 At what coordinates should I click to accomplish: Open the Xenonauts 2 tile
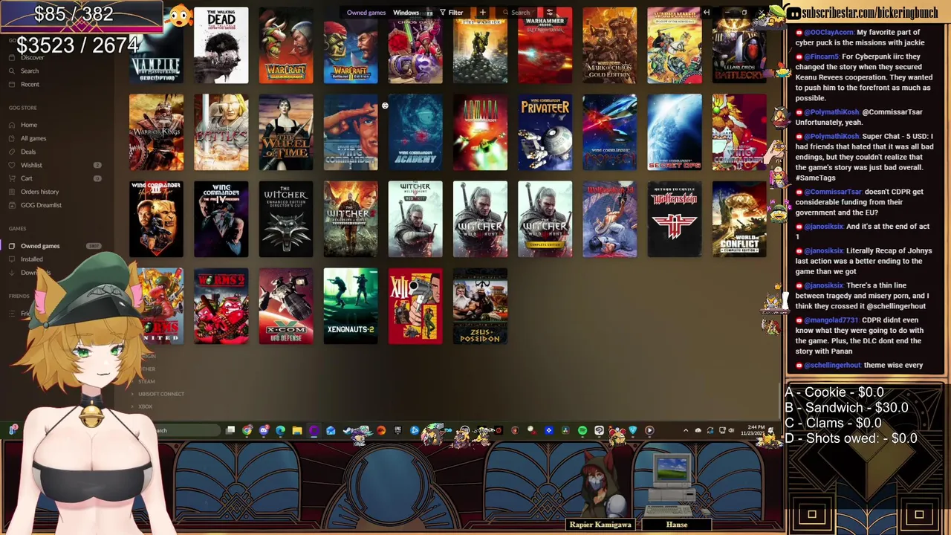tap(351, 306)
